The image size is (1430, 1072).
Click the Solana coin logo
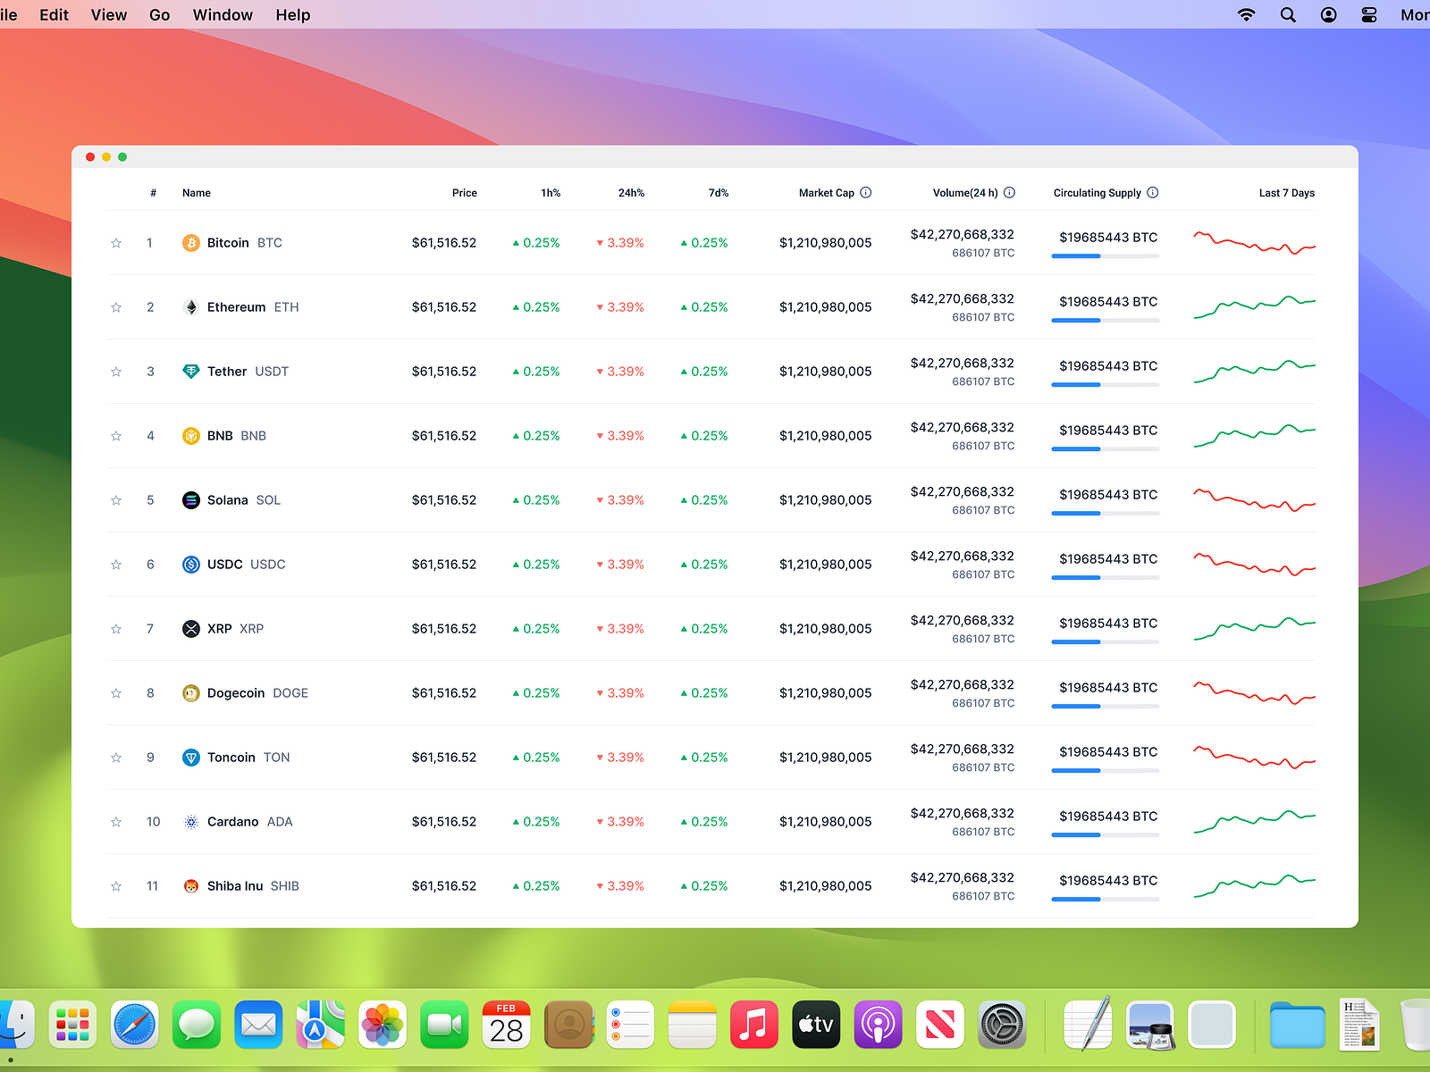pos(191,500)
